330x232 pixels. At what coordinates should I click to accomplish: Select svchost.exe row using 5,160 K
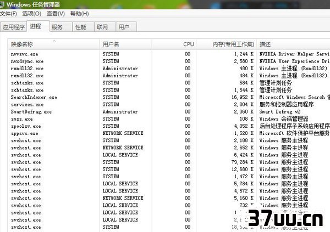click(169, 198)
